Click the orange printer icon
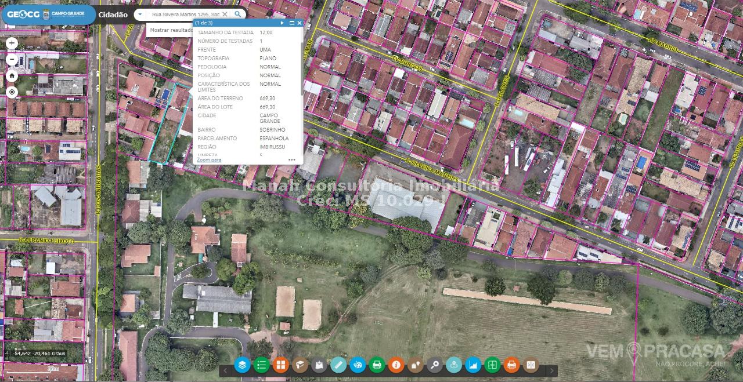Image resolution: width=743 pixels, height=382 pixels. pyautogui.click(x=511, y=365)
